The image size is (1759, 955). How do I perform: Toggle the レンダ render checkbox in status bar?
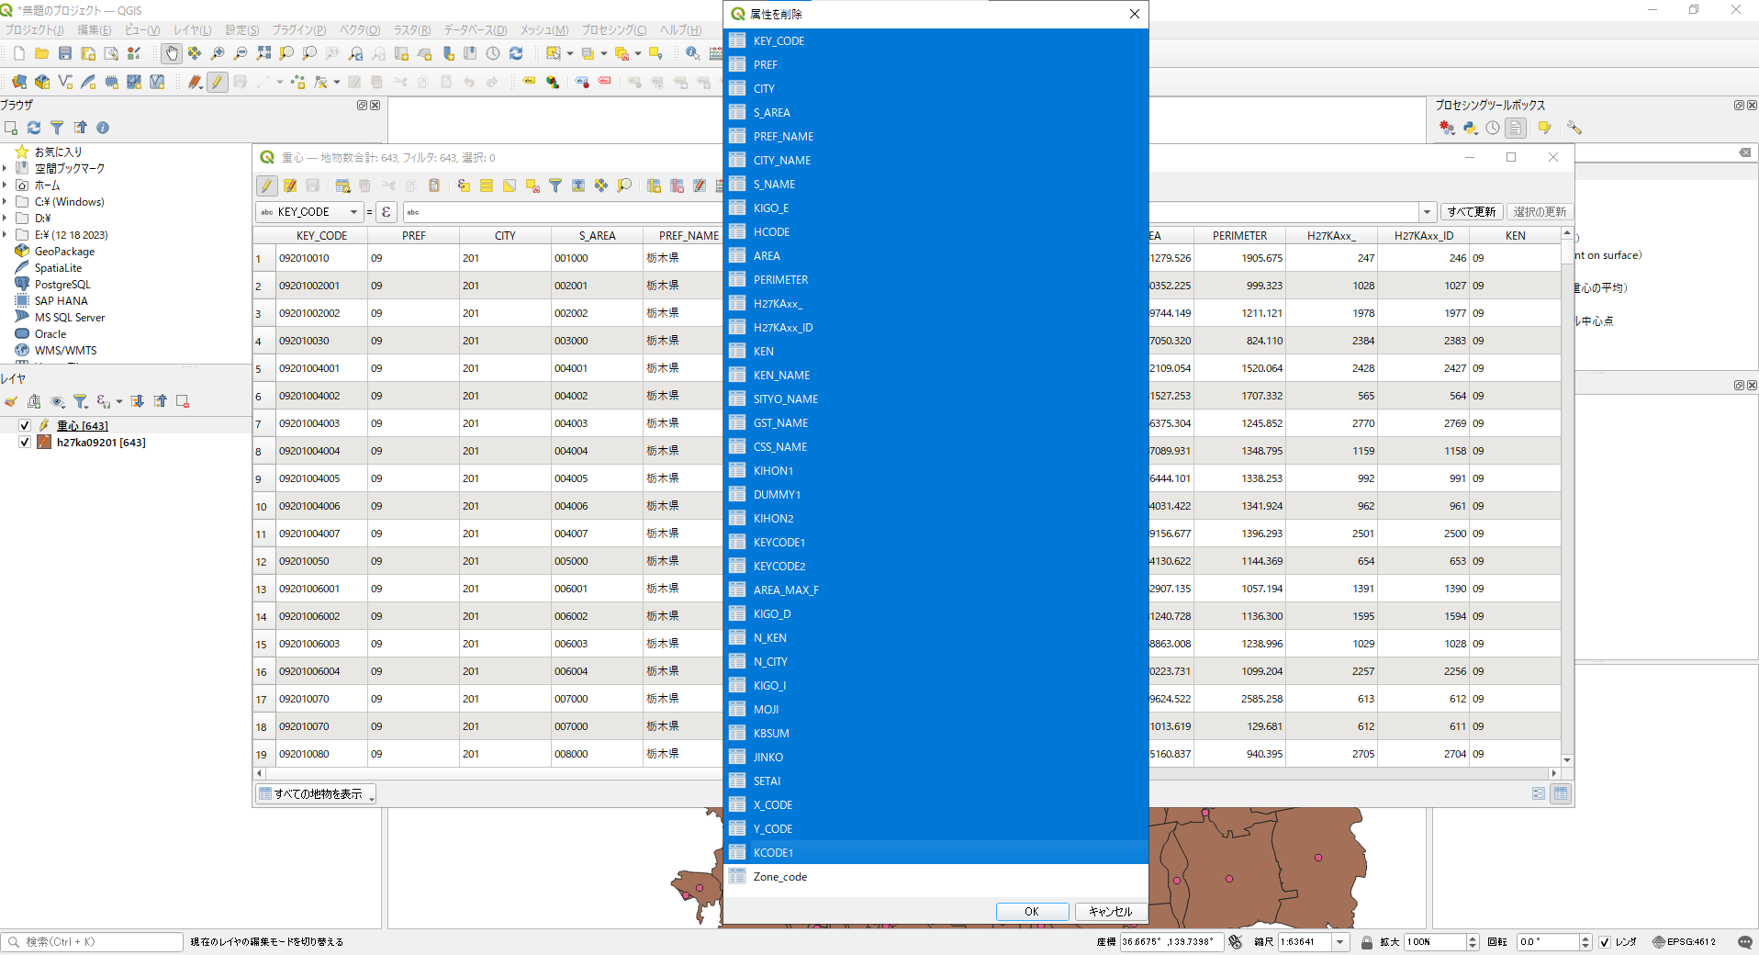pyautogui.click(x=1605, y=942)
